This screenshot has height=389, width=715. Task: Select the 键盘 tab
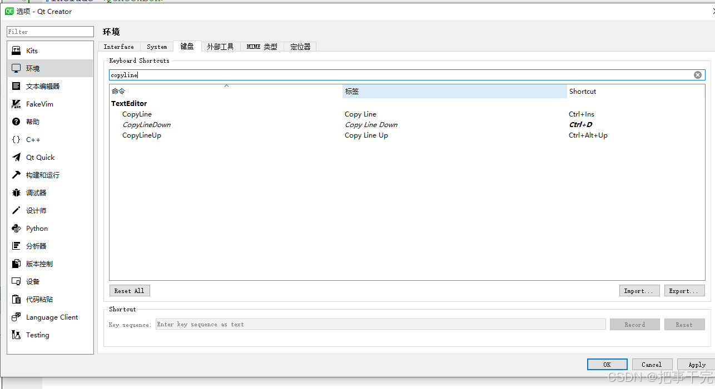[x=187, y=46]
